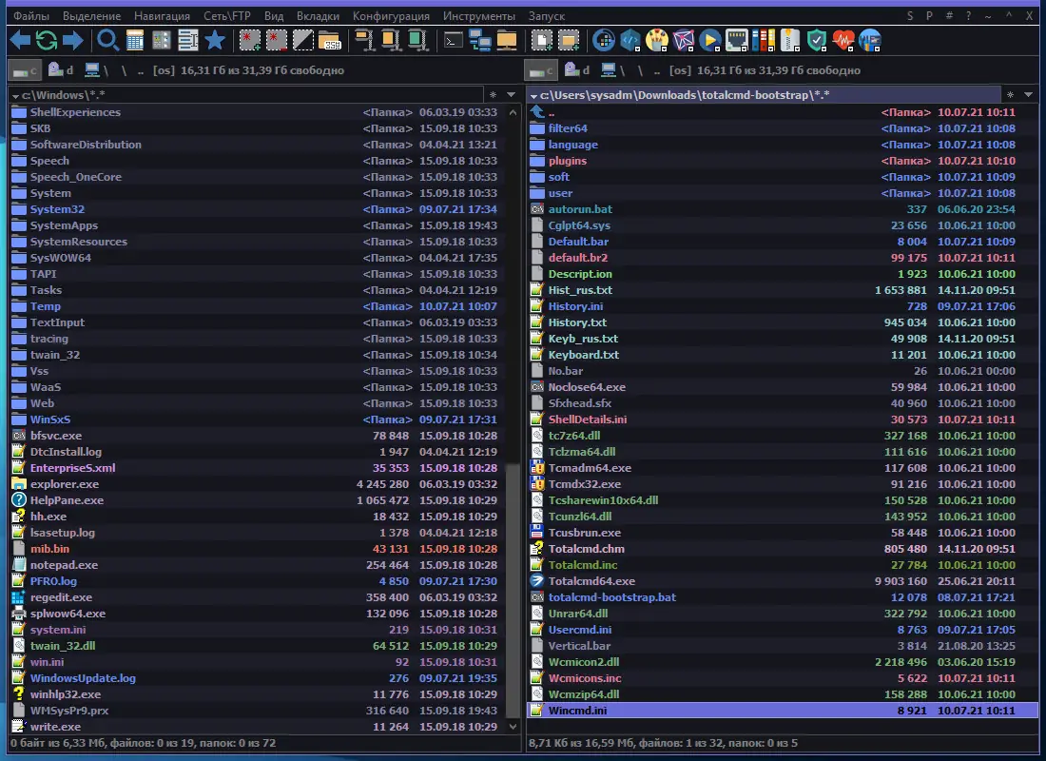Open the Навигация menu
Viewport: 1046px width, 761px height.
(x=162, y=16)
